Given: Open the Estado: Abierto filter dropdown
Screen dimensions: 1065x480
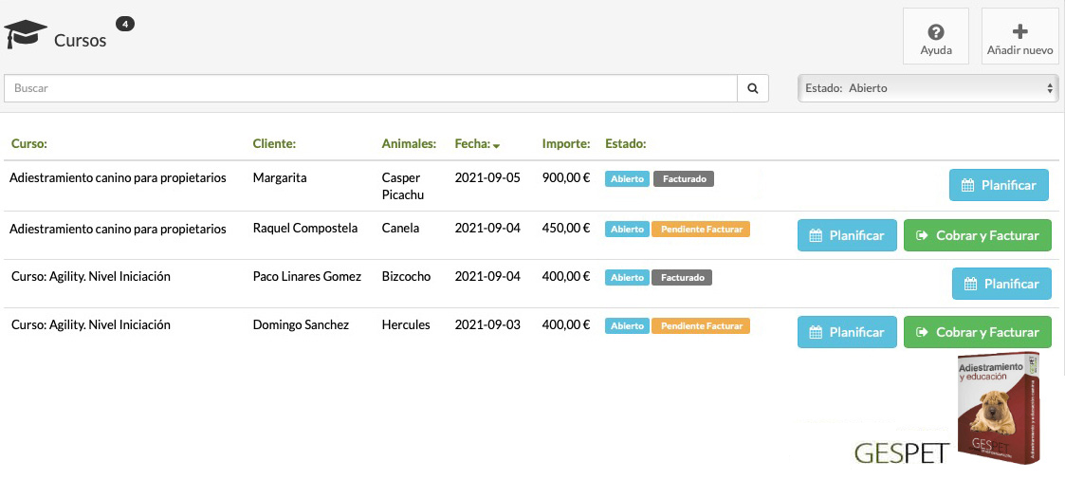Looking at the screenshot, I should pos(927,88).
